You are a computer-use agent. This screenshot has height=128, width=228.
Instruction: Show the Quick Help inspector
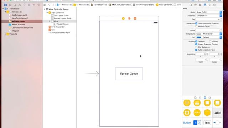tap(196, 5)
